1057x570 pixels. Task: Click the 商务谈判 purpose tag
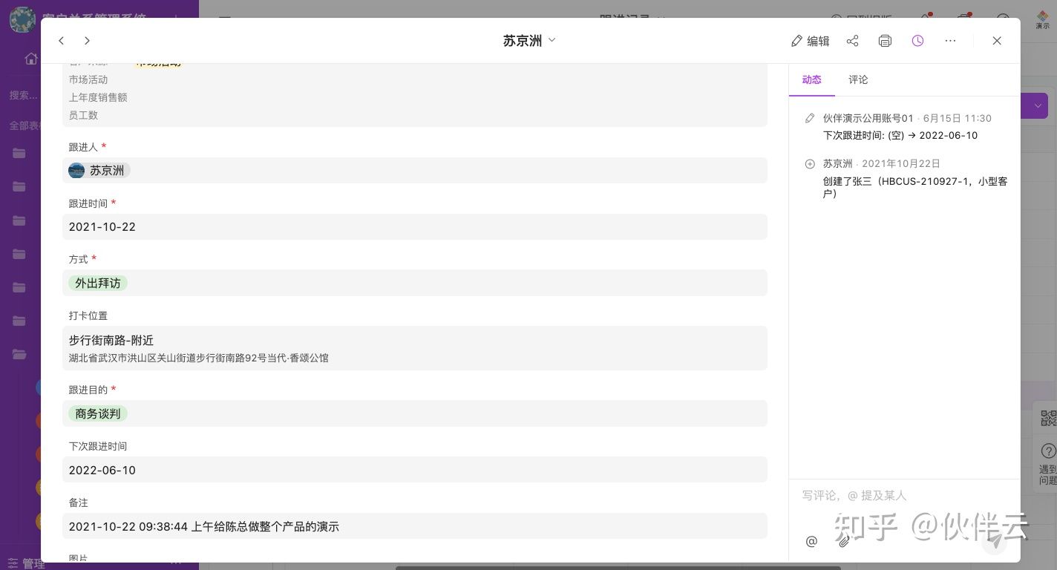[97, 413]
